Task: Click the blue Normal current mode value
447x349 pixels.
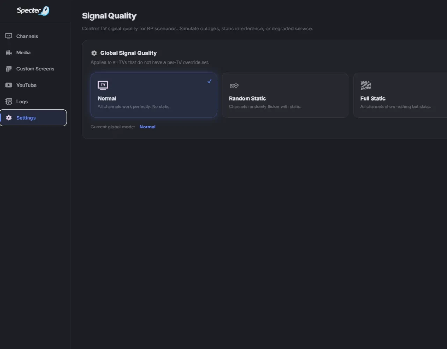Action: point(147,127)
